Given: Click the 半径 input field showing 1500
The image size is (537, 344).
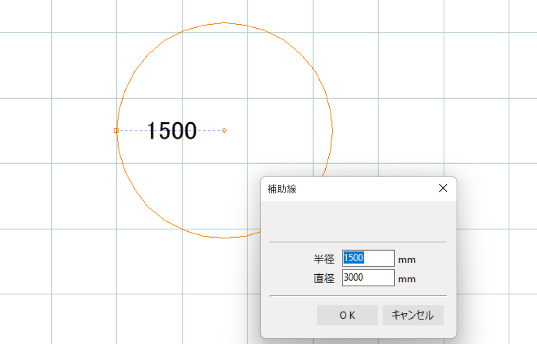Looking at the screenshot, I should pyautogui.click(x=368, y=259).
